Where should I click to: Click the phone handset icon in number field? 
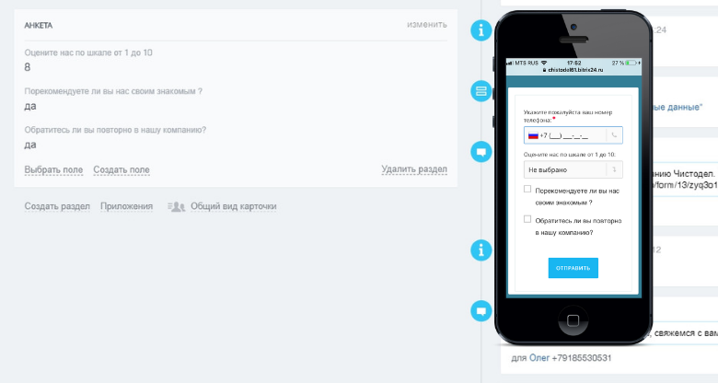pos(614,135)
